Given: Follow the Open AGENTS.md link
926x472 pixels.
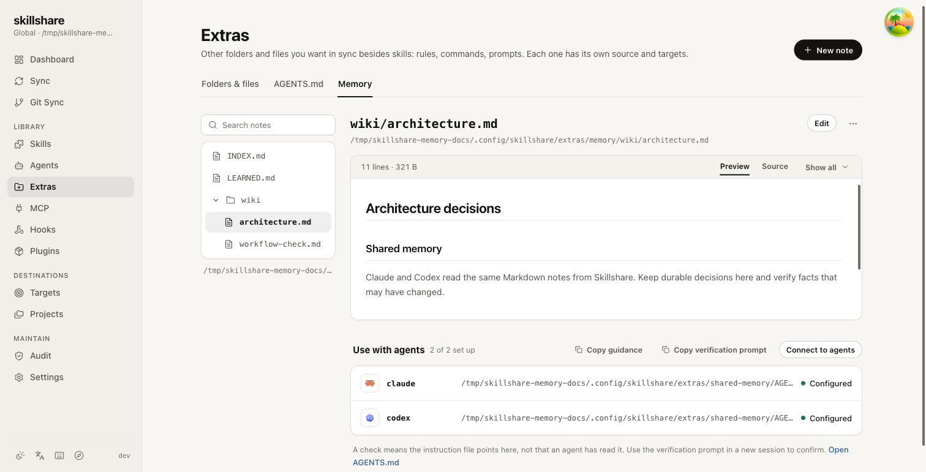Looking at the screenshot, I should [601, 456].
